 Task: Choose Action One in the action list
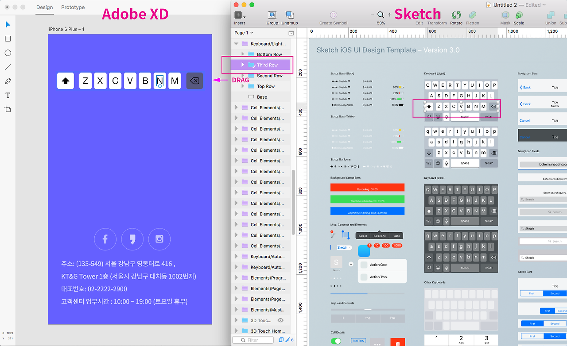pyautogui.click(x=382, y=265)
